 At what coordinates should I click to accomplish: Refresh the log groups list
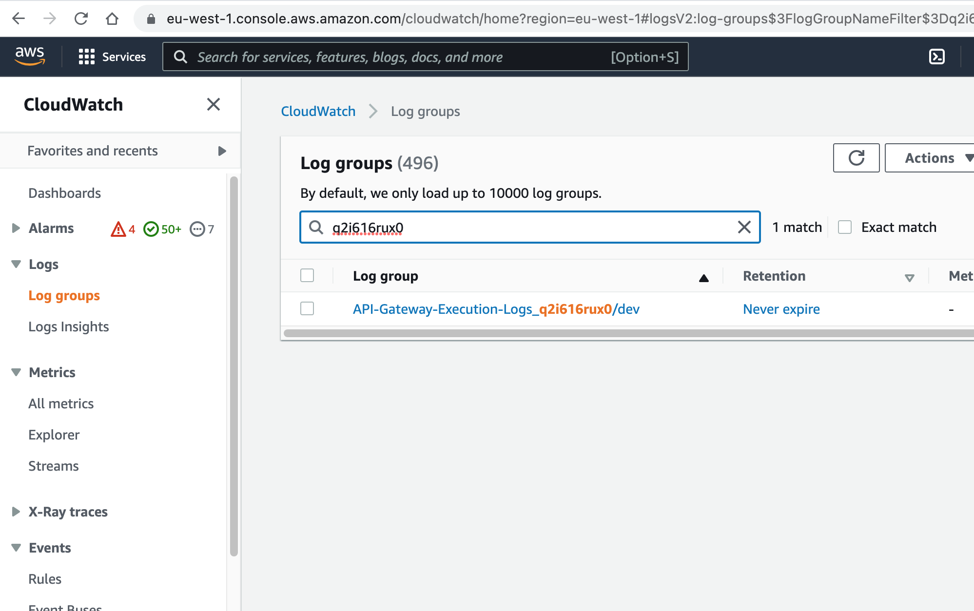coord(856,158)
